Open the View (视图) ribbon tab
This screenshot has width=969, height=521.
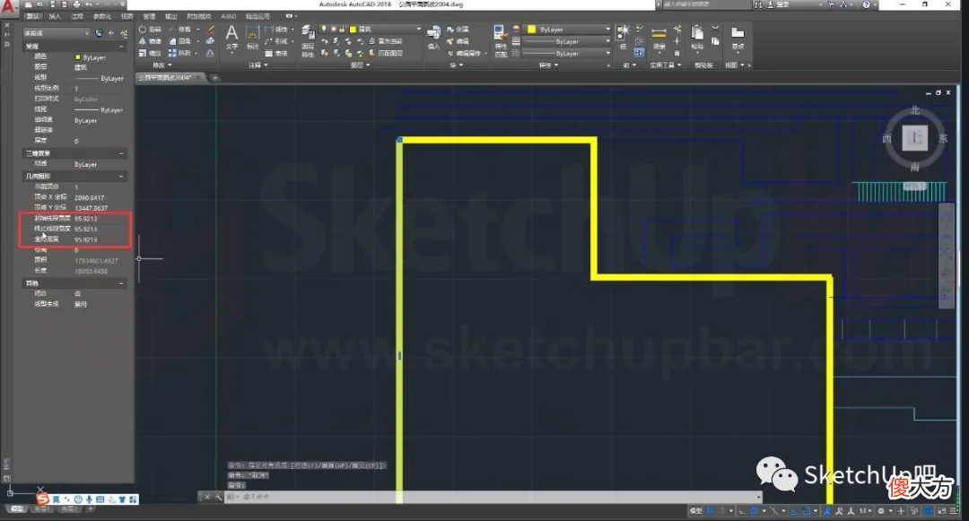127,16
